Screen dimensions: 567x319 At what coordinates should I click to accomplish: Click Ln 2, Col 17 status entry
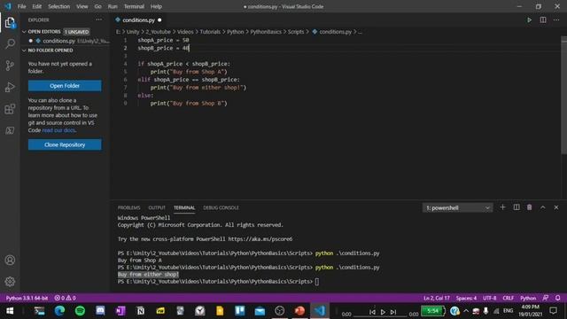(x=437, y=298)
